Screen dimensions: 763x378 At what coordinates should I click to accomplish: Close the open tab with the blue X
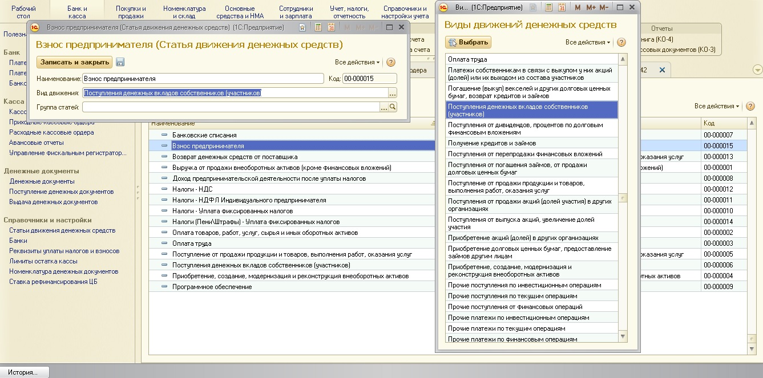(x=662, y=70)
